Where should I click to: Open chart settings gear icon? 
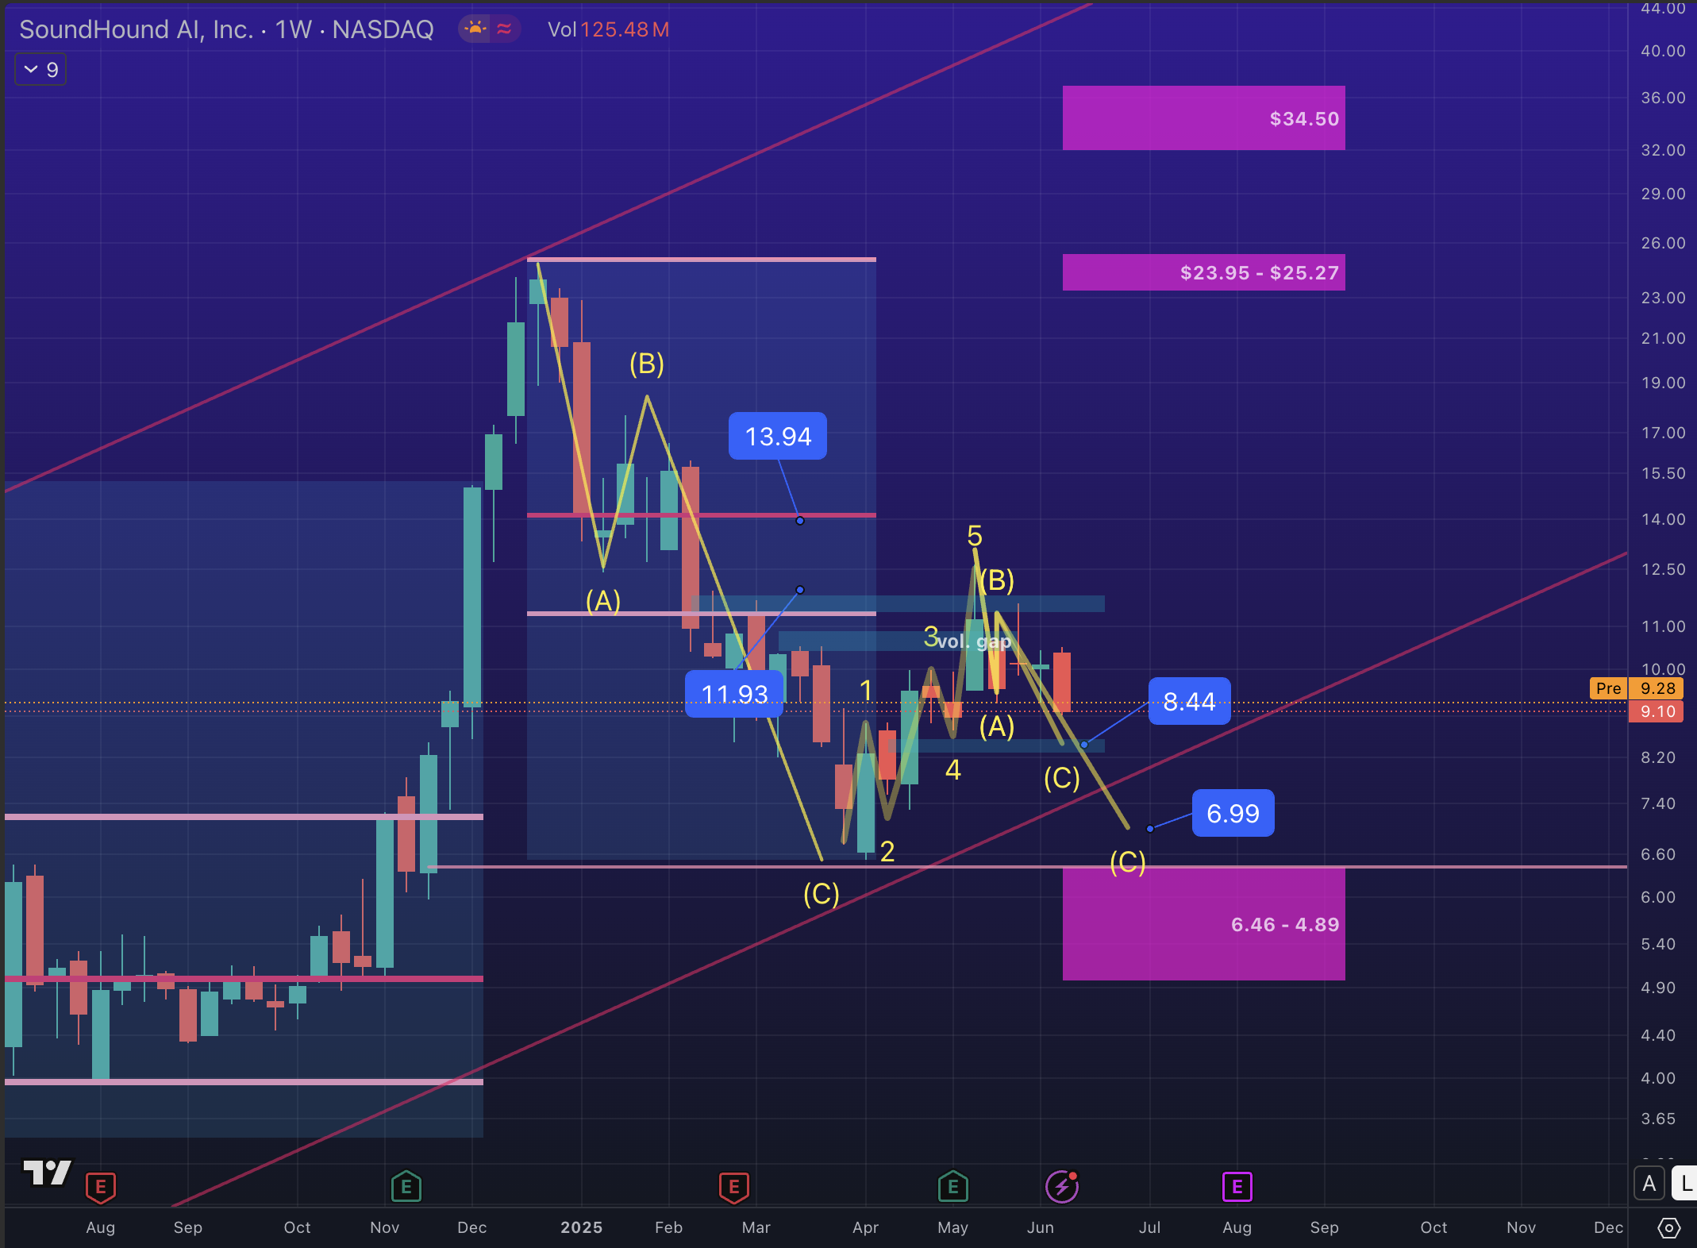tap(1668, 1228)
